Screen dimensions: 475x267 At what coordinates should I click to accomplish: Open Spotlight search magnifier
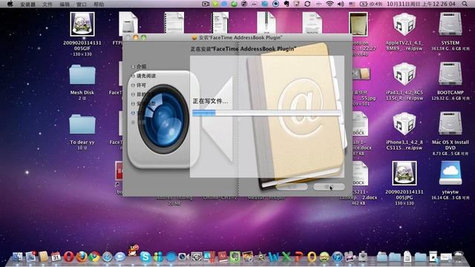(x=465, y=4)
